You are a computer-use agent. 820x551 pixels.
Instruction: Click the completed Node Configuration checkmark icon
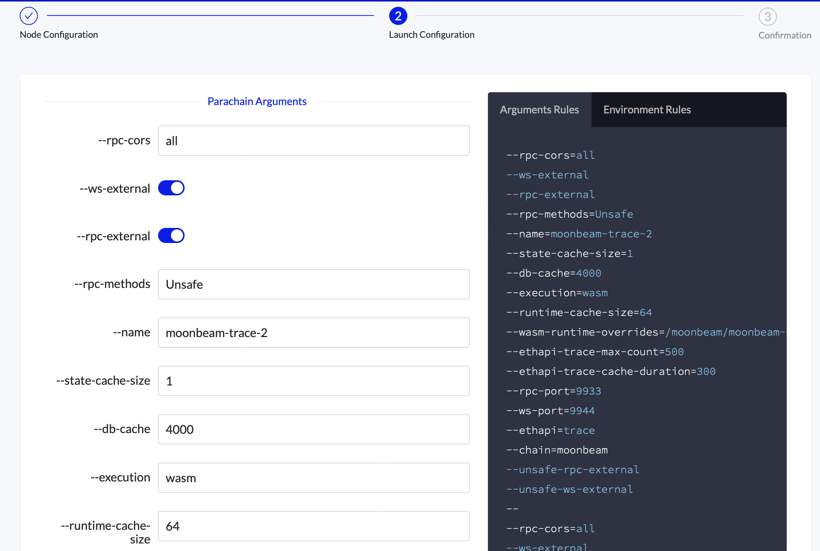28,16
